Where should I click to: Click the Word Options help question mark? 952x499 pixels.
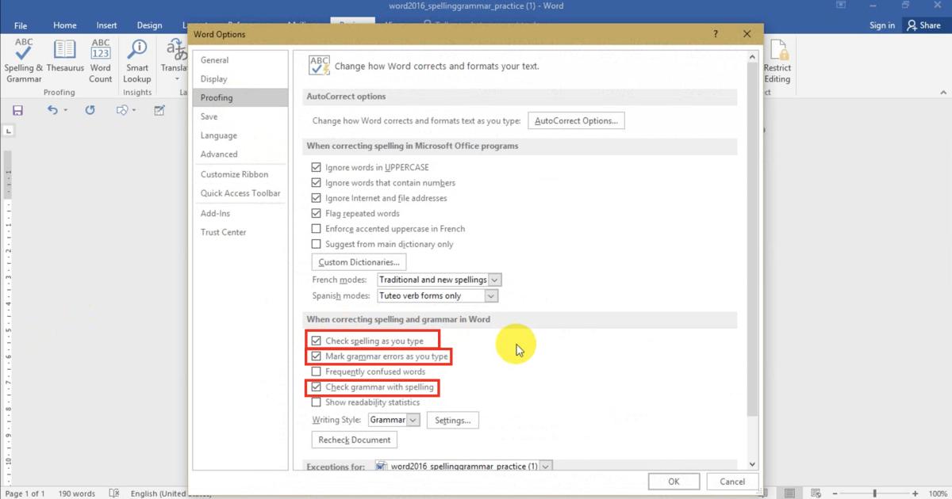[716, 34]
